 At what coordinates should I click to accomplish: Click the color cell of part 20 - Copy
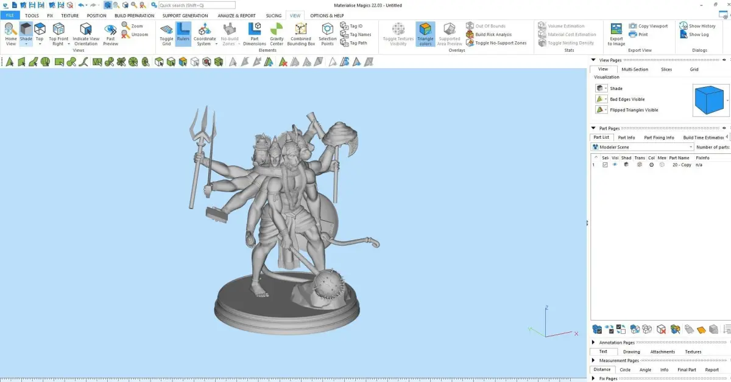[651, 165]
